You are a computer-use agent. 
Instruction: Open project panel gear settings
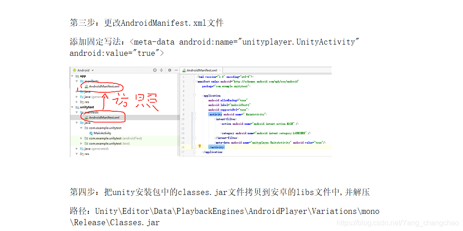click(x=170, y=70)
